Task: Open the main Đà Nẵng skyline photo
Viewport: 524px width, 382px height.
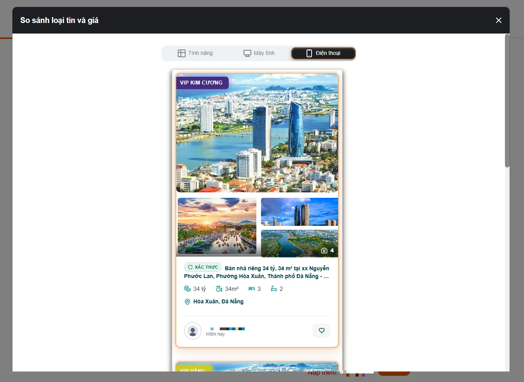Action: click(257, 133)
